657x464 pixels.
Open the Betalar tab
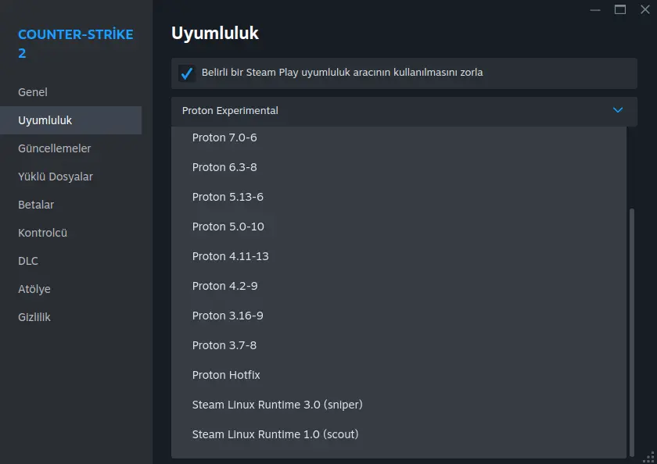(x=71, y=205)
